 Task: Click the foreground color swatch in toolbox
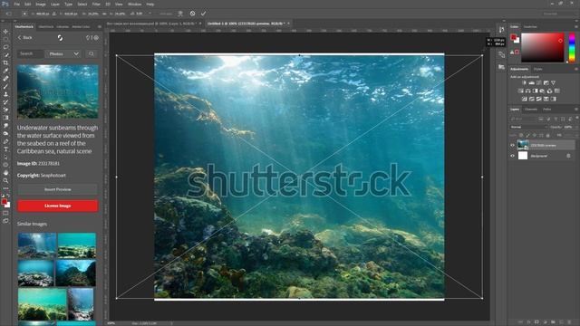[x=4, y=201]
